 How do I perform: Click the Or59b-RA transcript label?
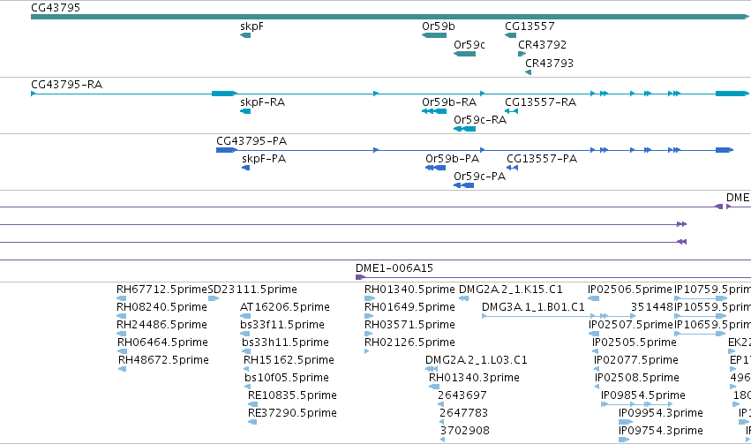click(449, 102)
